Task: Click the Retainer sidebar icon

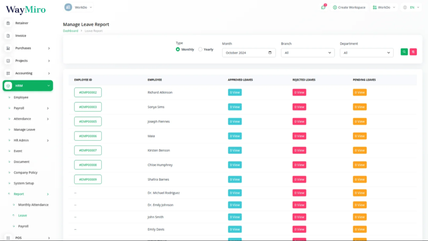Action: coord(8,23)
